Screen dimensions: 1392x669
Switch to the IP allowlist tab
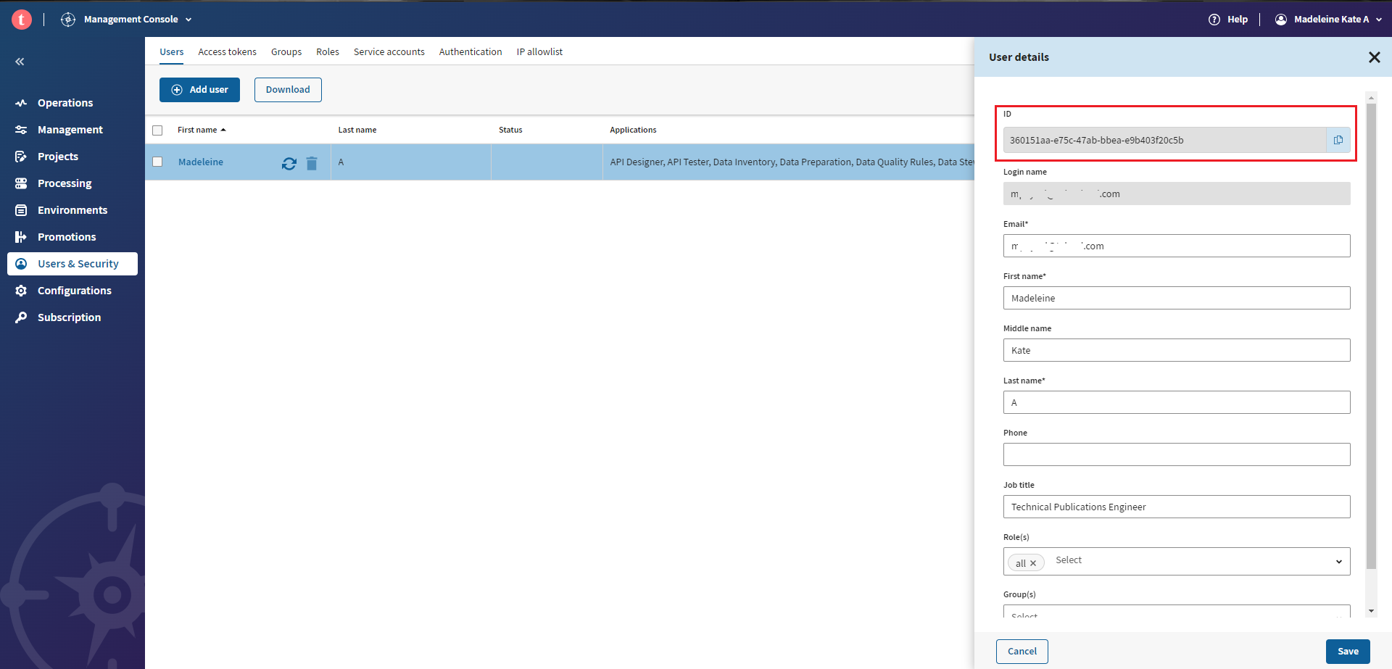pos(539,52)
